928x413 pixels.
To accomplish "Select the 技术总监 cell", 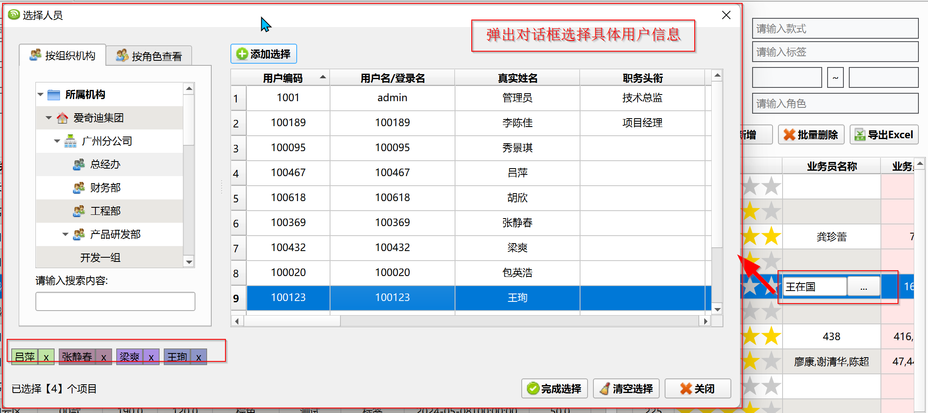I will tap(643, 98).
